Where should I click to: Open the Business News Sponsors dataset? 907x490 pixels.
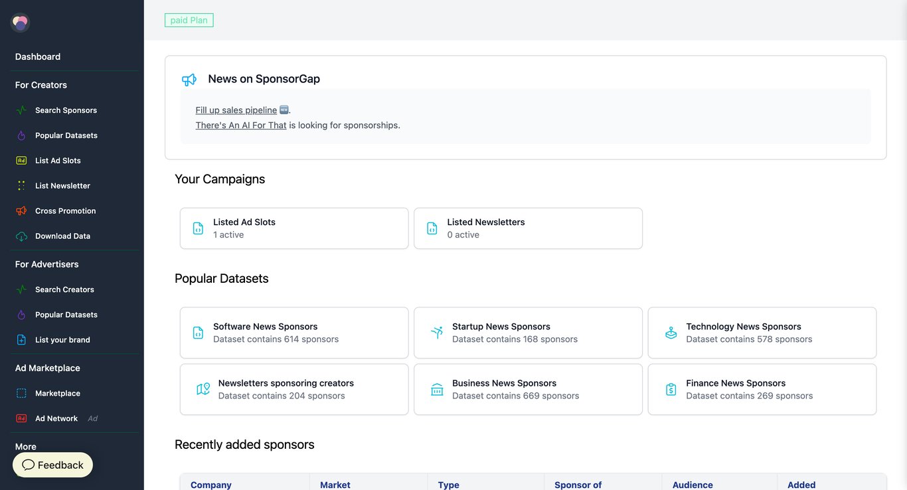tap(528, 389)
